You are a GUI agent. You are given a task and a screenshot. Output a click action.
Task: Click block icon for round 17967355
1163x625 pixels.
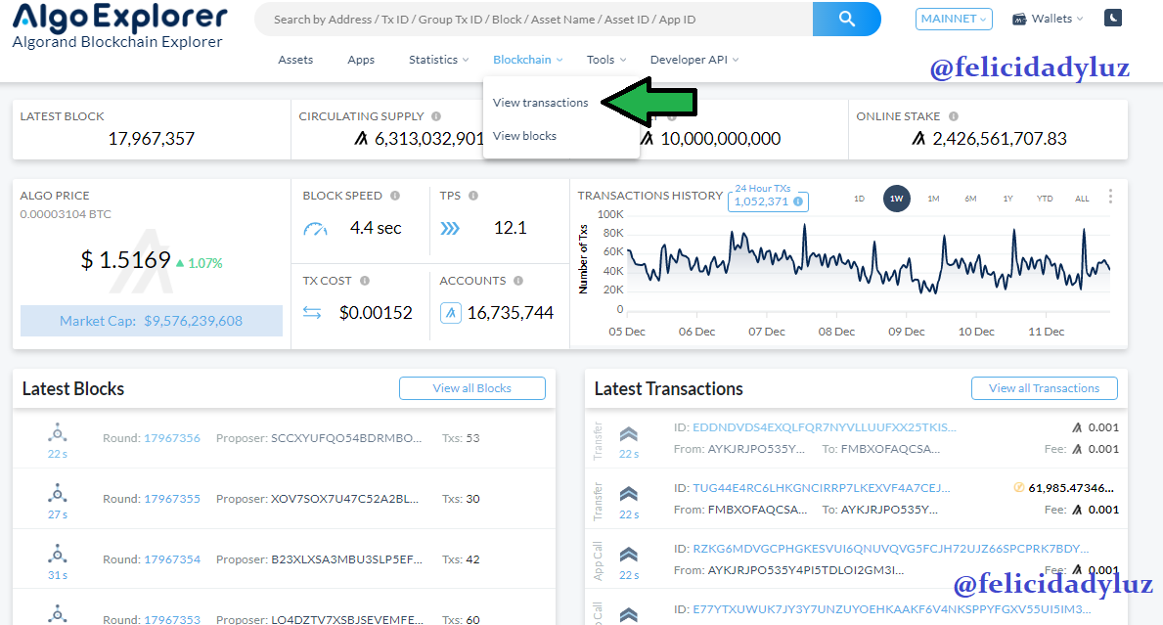57,493
